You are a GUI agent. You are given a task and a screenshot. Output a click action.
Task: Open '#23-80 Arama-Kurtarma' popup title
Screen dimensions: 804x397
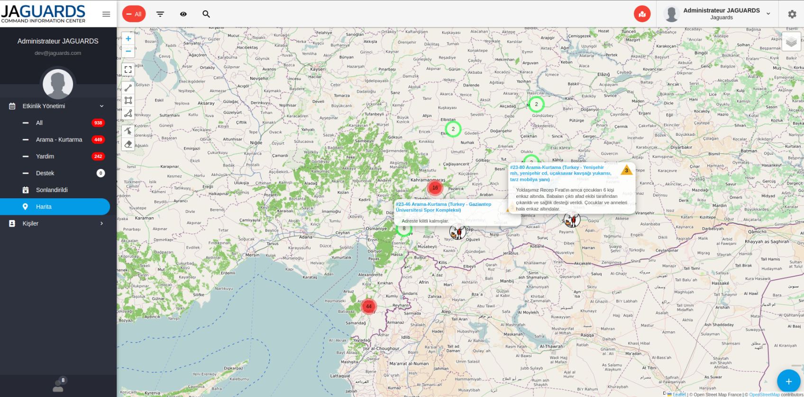pos(561,173)
